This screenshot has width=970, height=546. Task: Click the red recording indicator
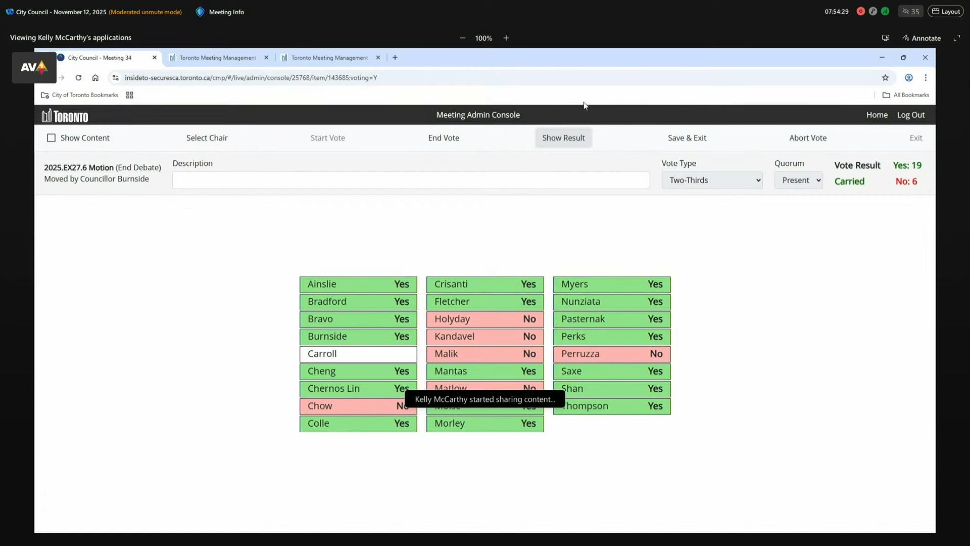[860, 11]
